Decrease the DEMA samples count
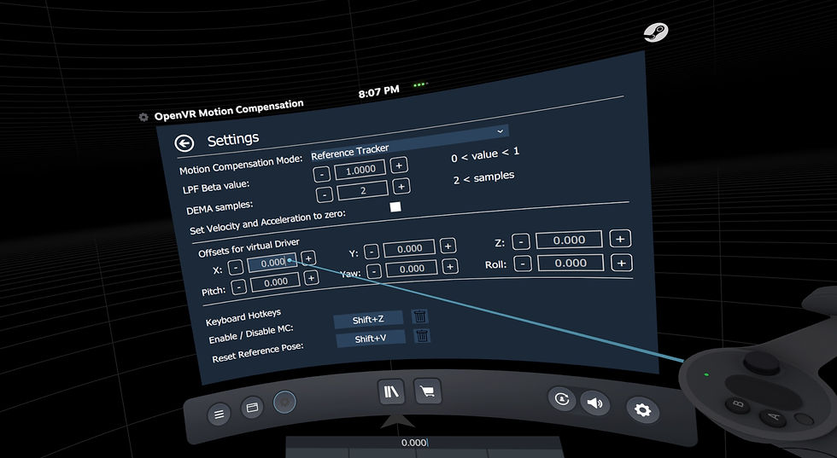The image size is (837, 458). (x=325, y=194)
